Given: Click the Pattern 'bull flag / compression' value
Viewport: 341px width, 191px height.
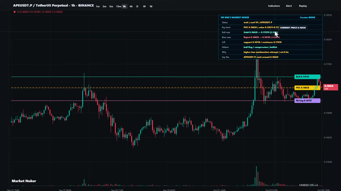Looking at the screenshot, I should pos(260,47).
